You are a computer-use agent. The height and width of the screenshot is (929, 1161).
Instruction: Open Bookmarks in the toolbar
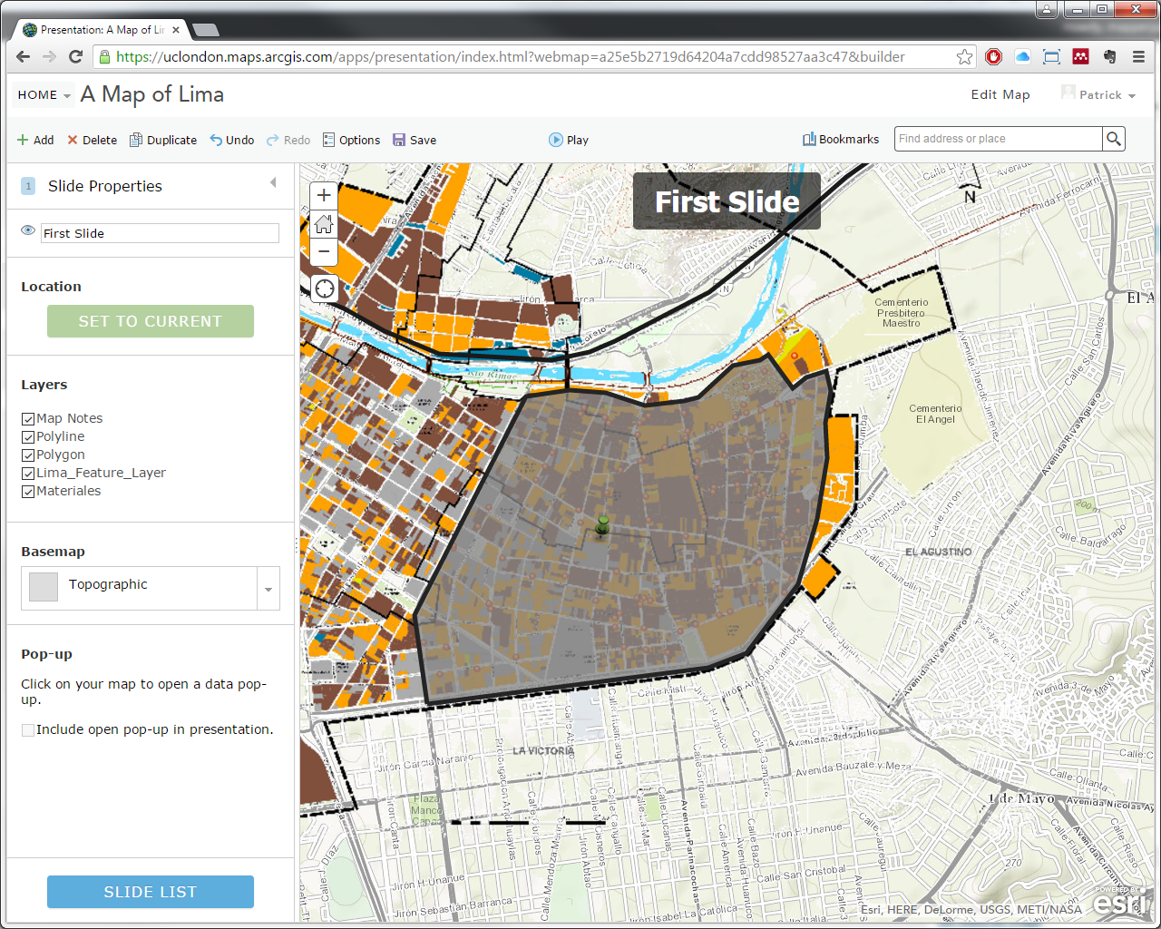[x=840, y=140]
